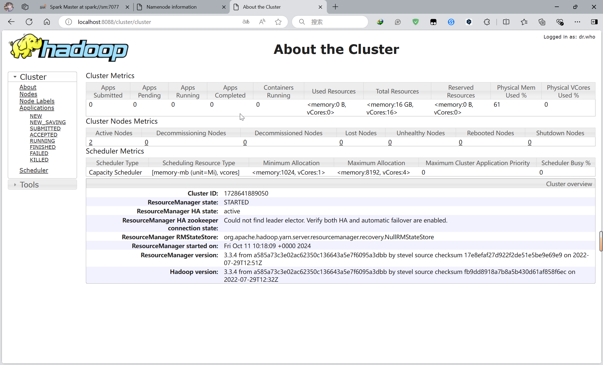Viewport: 603px width, 365px height.
Task: Click the Active Nodes count 2
Action: tap(91, 142)
